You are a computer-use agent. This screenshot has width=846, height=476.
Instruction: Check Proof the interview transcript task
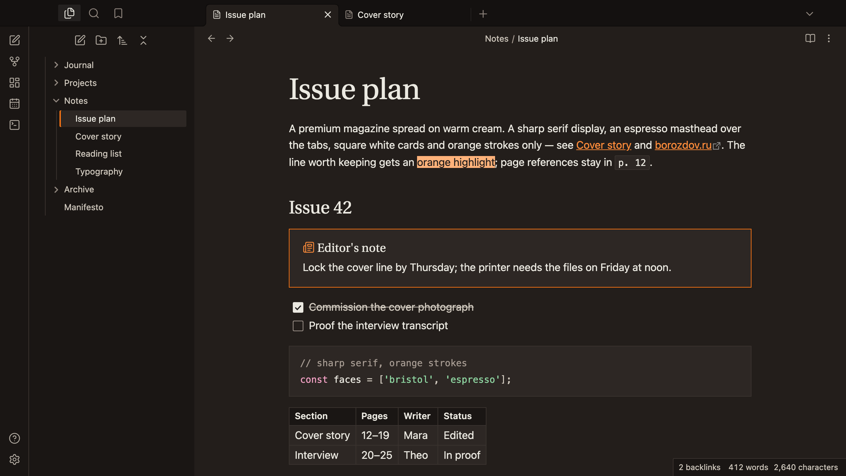(298, 326)
